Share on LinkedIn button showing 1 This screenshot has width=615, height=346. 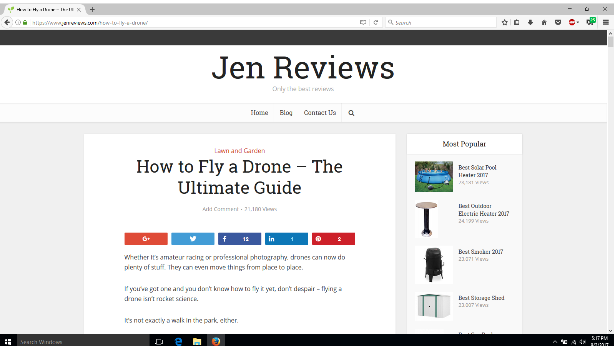pos(287,239)
